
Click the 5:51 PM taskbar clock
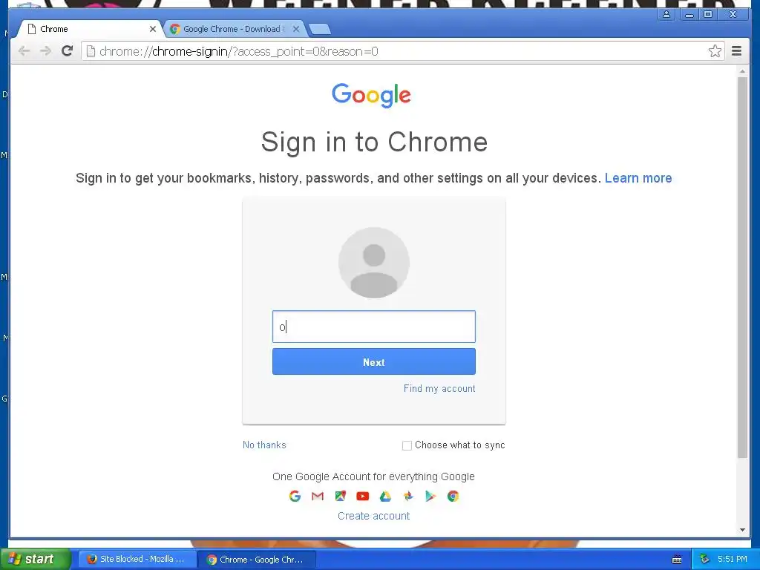pos(733,559)
